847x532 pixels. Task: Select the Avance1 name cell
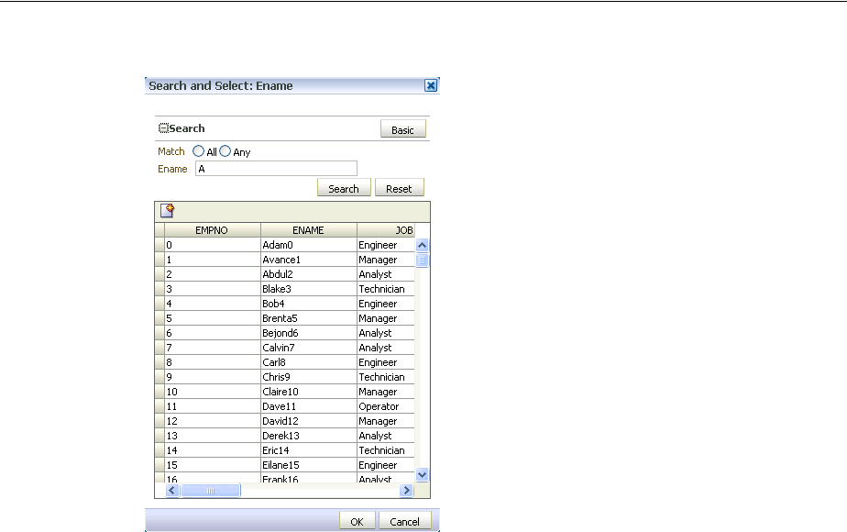[308, 260]
